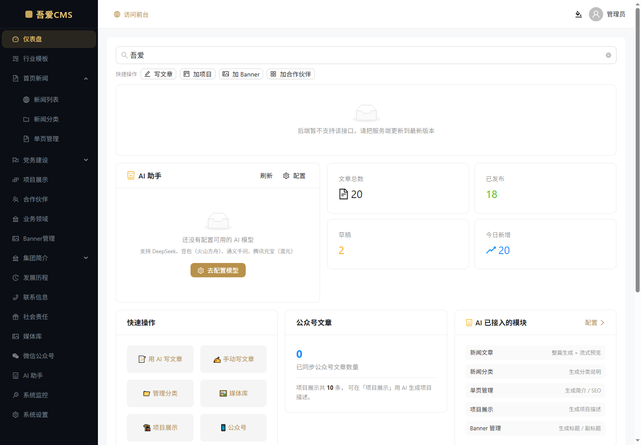Clear the search box with the X icon
Screen dimensions: 641x445
pos(609,55)
